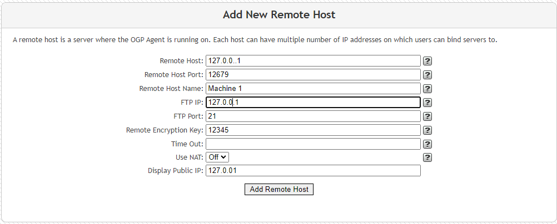Focus the FTP Port input
Screen dimensions: 557x224
tap(314, 116)
